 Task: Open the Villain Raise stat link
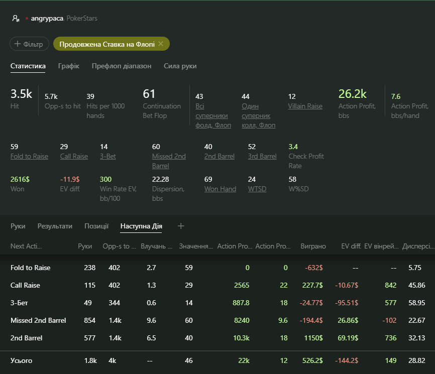(x=305, y=106)
